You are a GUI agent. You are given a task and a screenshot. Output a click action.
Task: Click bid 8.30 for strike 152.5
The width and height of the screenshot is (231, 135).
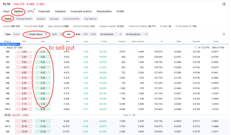click(x=24, y=109)
